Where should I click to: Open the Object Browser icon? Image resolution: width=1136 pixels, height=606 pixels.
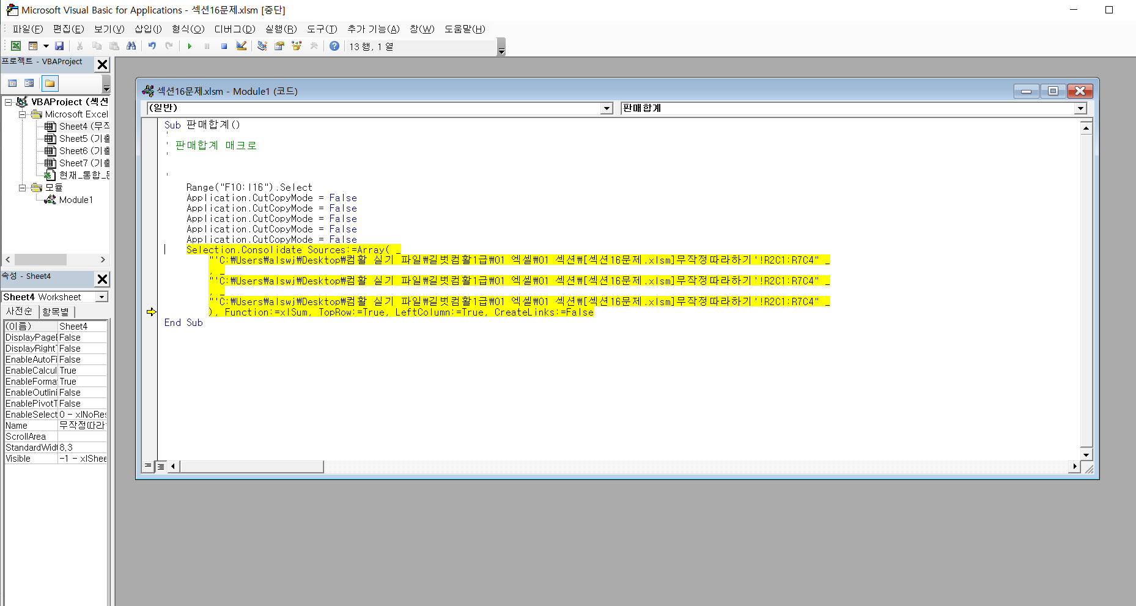[297, 46]
